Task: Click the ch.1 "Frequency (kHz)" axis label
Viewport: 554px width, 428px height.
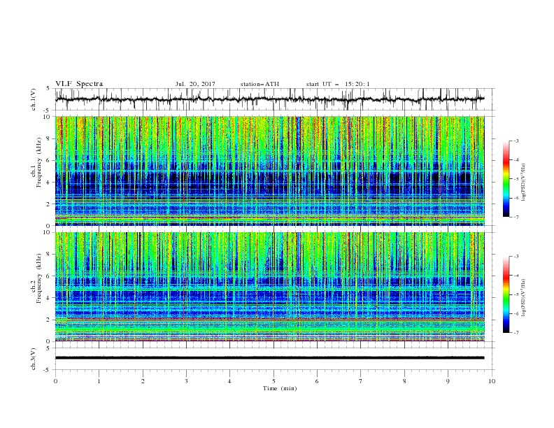Action: coord(39,162)
